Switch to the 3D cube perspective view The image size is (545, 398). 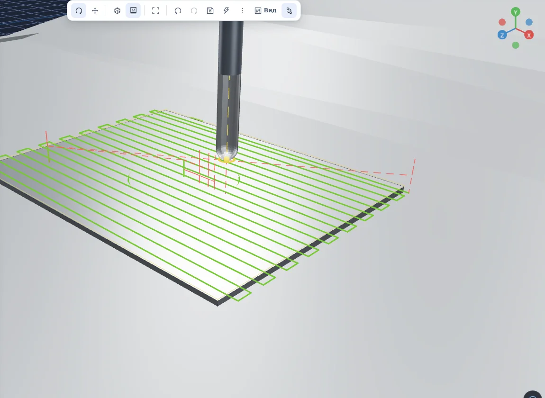(117, 11)
